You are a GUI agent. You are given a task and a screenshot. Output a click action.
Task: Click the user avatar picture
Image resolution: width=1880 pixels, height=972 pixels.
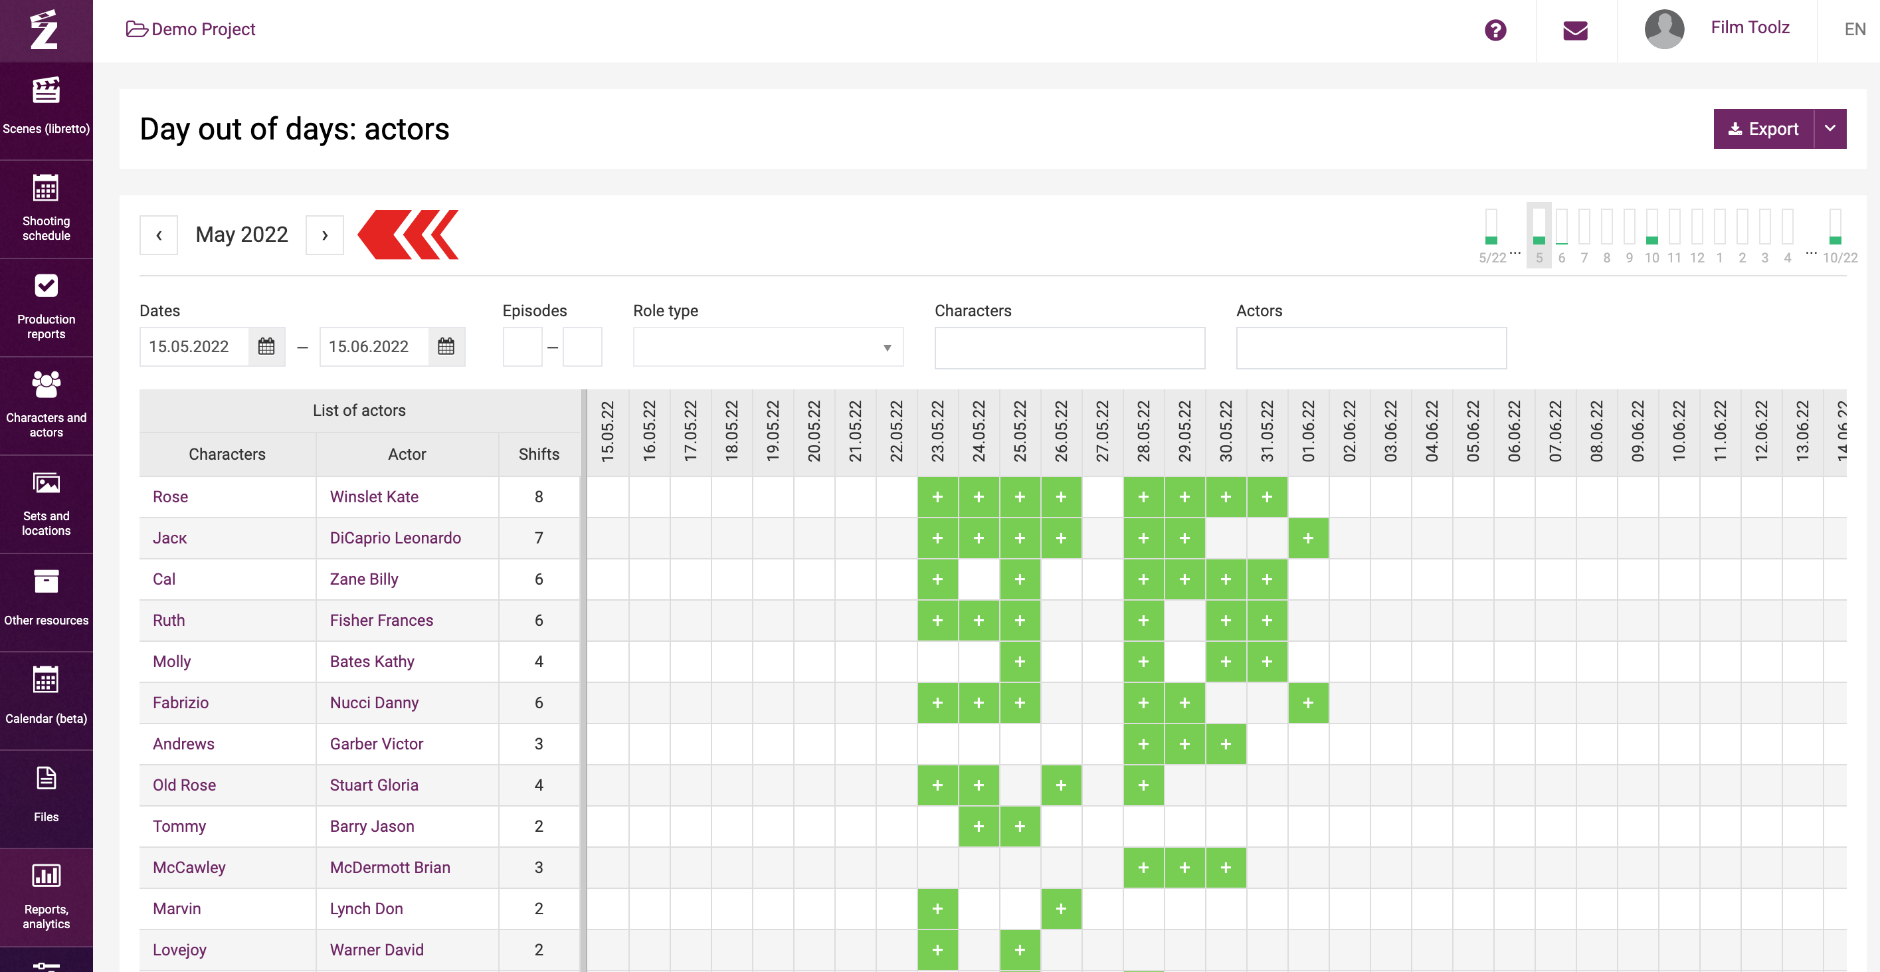coord(1664,29)
